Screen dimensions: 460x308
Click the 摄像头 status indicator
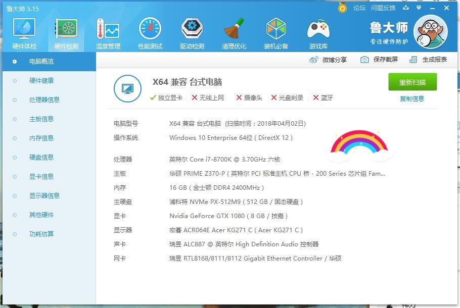click(x=249, y=97)
